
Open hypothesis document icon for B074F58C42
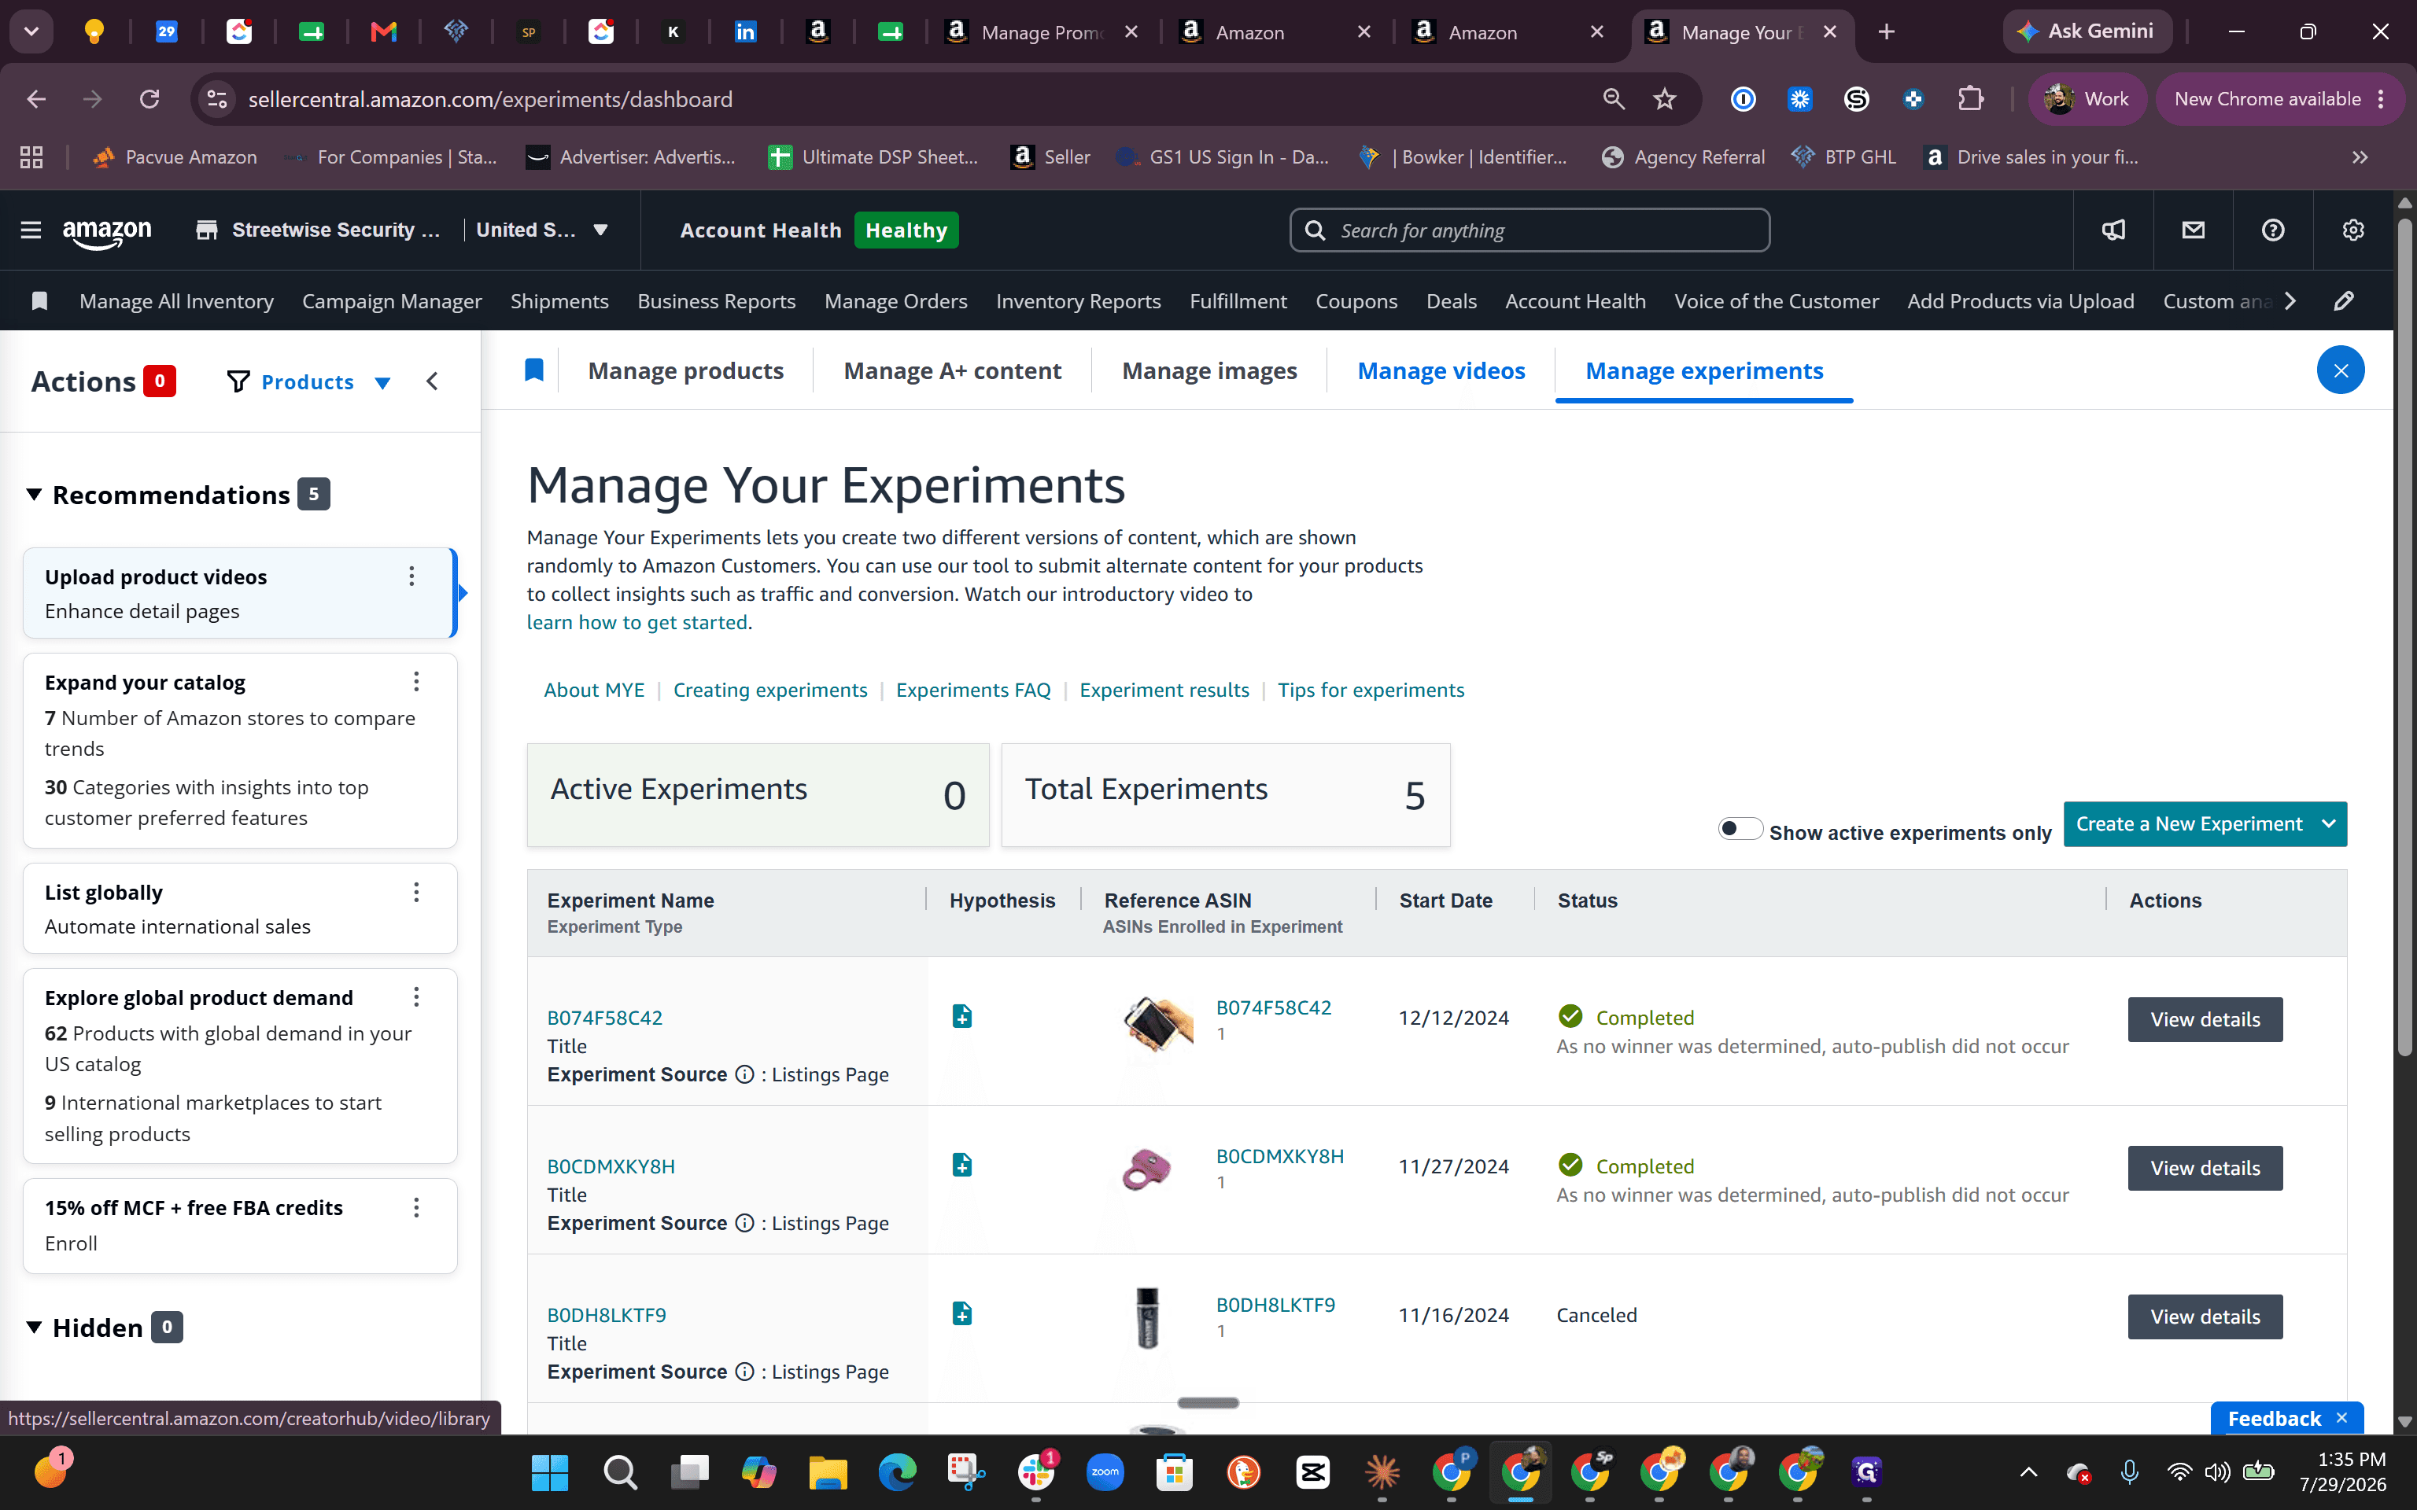click(x=961, y=1015)
